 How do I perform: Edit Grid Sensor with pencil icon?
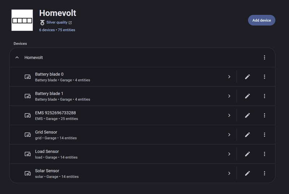click(247, 135)
